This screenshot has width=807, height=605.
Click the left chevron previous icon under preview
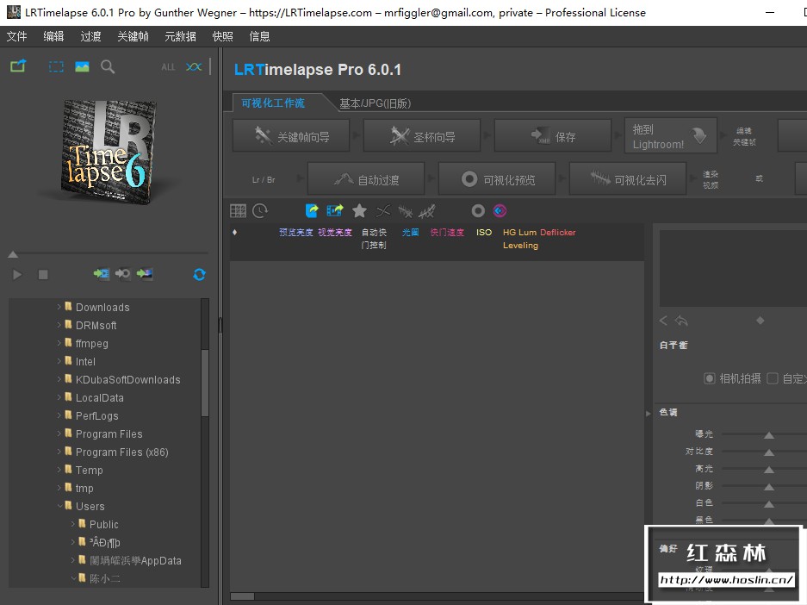coord(663,321)
